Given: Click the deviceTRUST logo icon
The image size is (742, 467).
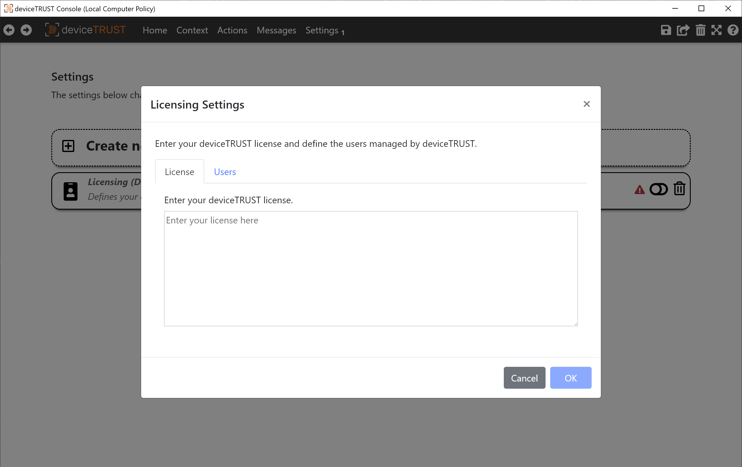Looking at the screenshot, I should point(52,30).
